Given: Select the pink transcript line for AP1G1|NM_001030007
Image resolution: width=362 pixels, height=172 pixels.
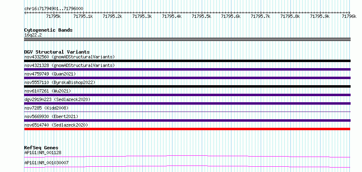Looking at the screenshot, I should (x=188, y=166).
